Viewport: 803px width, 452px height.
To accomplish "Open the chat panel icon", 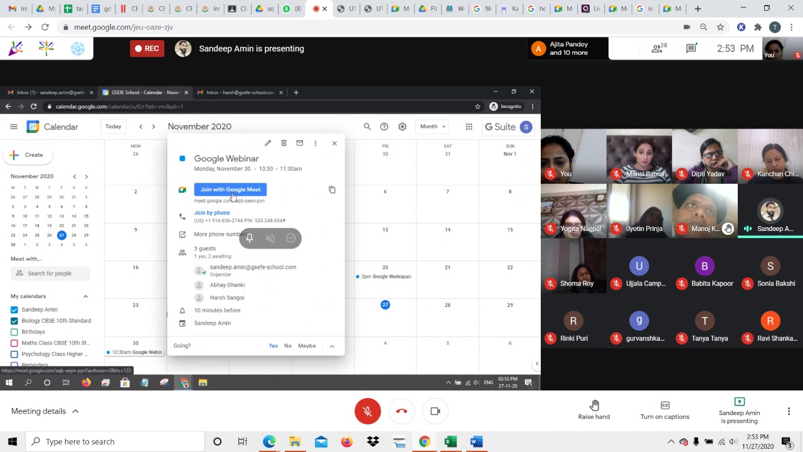I will point(691,48).
